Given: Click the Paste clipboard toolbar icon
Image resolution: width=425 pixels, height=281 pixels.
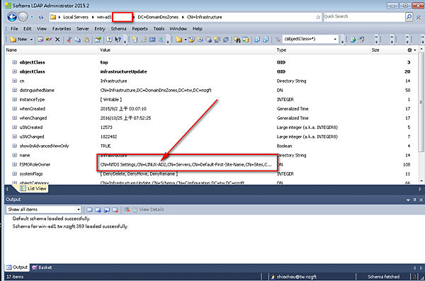Looking at the screenshot, I should [86, 40].
